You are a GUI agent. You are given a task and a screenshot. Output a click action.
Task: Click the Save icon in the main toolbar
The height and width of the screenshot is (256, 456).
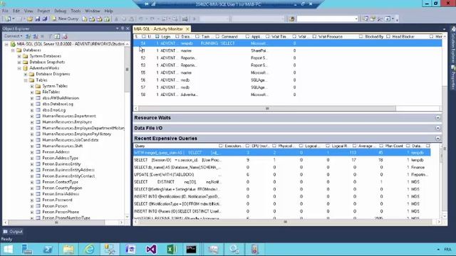(38, 19)
